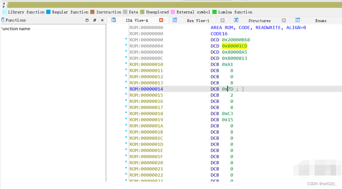The width and height of the screenshot is (342, 189).
Task: Select address ROM:00000004
Action: 146,46
